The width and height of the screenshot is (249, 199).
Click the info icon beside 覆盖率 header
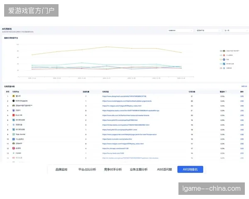click(226, 92)
